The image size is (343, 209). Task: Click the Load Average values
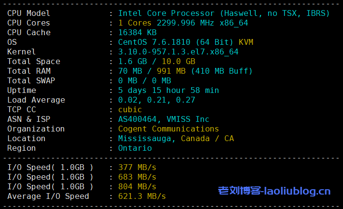[156, 100]
